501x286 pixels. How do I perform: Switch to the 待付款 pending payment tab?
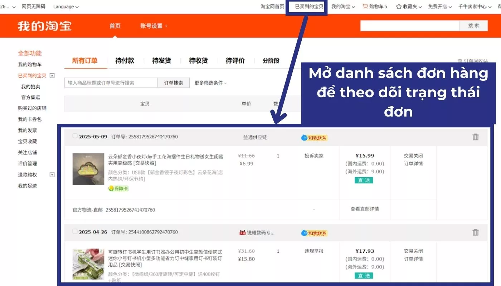pos(124,61)
